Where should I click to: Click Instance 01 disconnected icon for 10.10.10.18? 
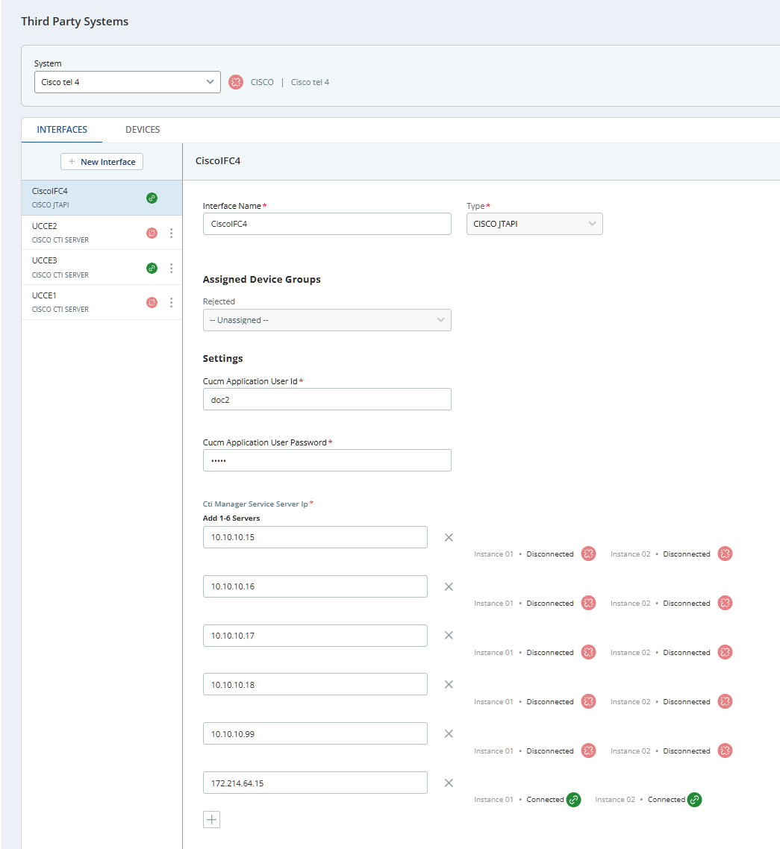pyautogui.click(x=589, y=702)
